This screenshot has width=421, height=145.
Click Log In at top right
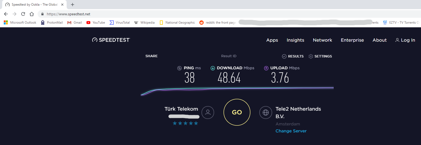coord(405,40)
